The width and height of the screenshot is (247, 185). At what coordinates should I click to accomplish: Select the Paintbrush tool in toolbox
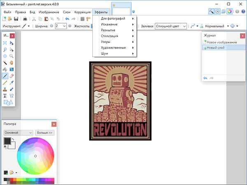pos(5,76)
